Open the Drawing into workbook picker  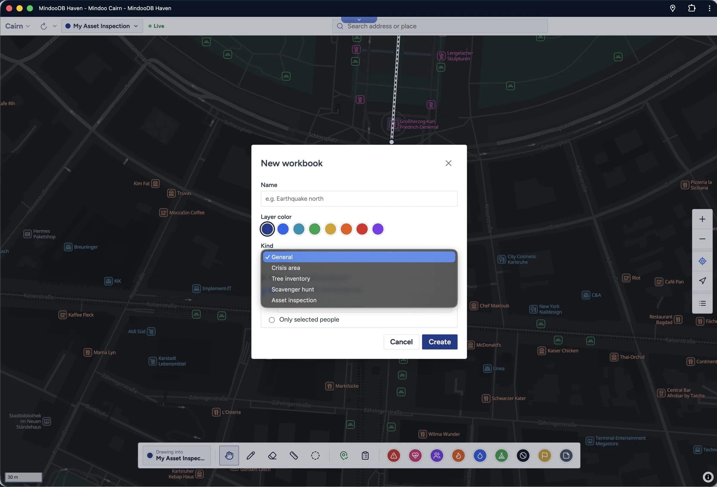(x=177, y=455)
